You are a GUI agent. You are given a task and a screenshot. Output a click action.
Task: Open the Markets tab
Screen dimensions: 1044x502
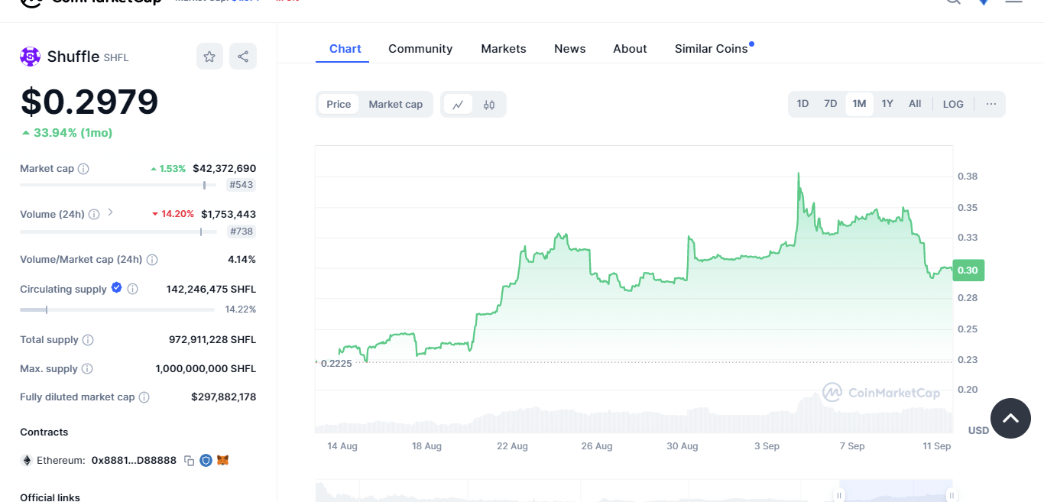504,49
